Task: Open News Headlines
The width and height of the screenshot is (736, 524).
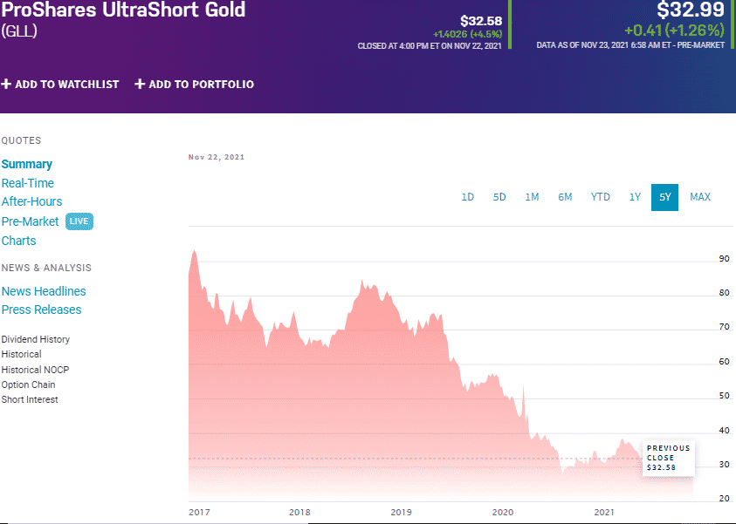Action: click(44, 291)
